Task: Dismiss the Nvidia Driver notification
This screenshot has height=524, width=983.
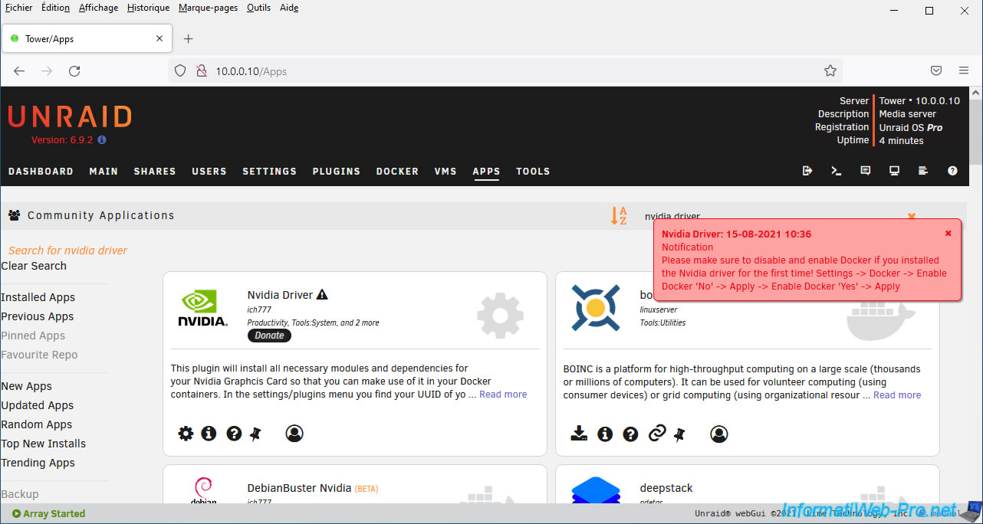Action: 948,234
